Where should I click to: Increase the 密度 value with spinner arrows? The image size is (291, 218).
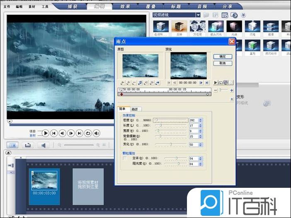201,119
